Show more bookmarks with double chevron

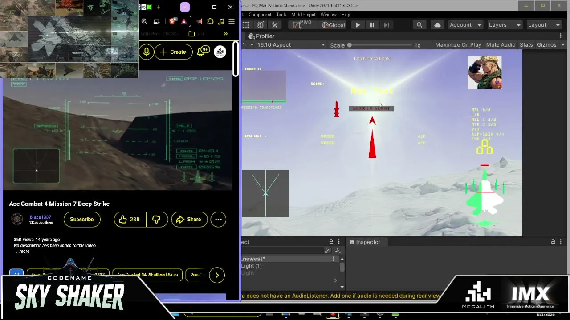[226, 34]
